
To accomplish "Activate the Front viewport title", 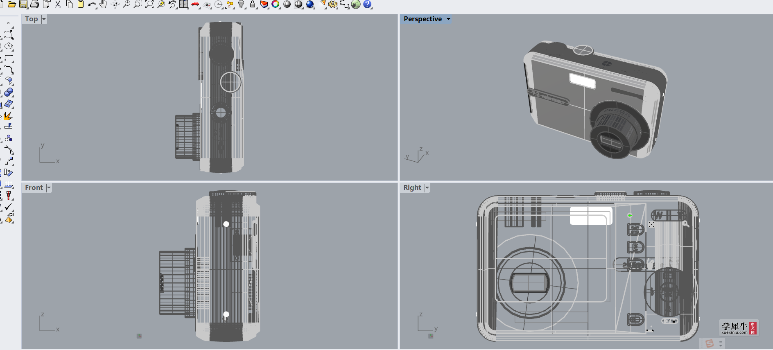I will click(34, 187).
